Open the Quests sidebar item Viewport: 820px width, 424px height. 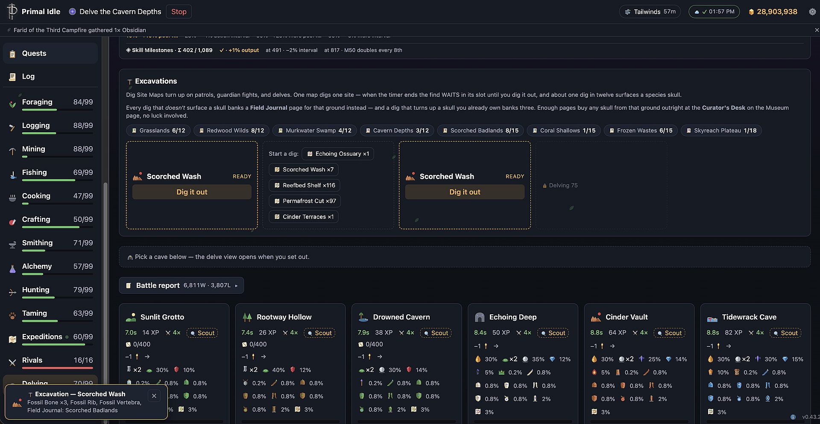50,53
